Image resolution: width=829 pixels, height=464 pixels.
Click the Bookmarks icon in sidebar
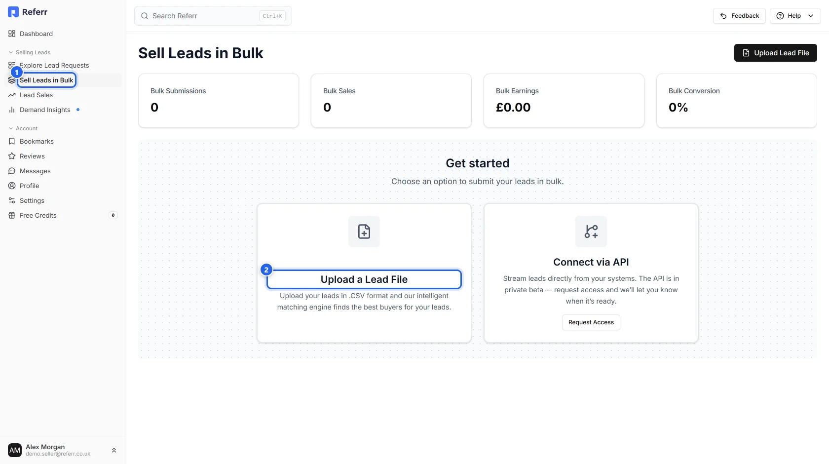coord(12,141)
